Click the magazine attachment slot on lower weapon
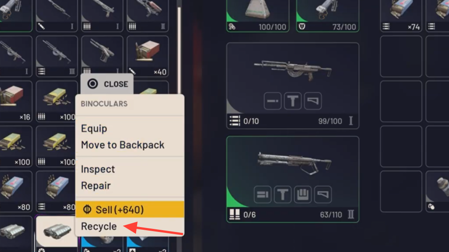 coord(303,194)
